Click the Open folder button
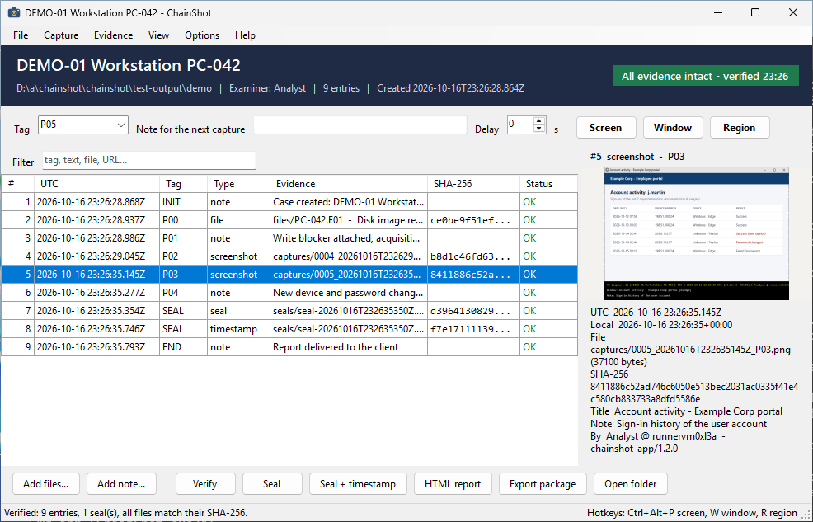The height and width of the screenshot is (522, 813). pyautogui.click(x=631, y=483)
